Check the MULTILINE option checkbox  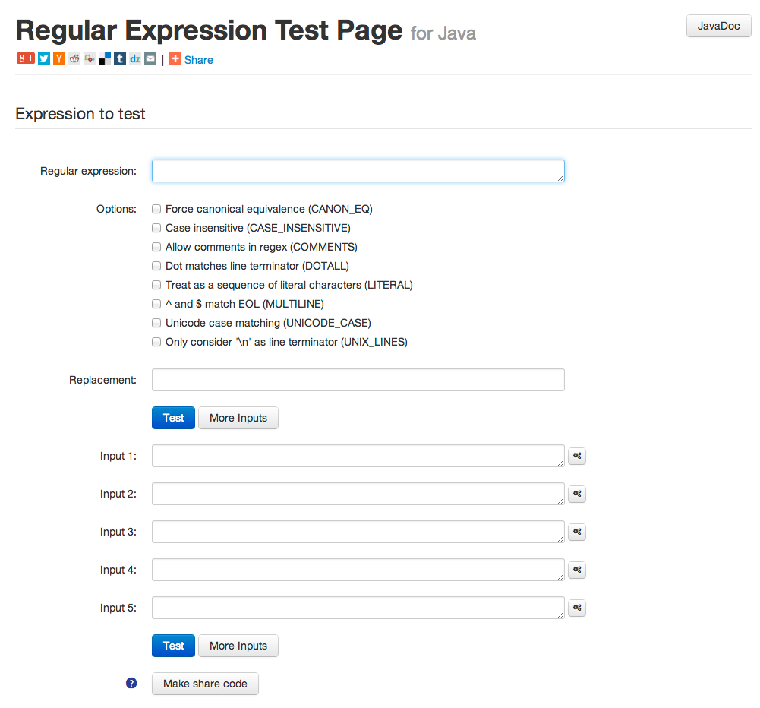(x=156, y=304)
